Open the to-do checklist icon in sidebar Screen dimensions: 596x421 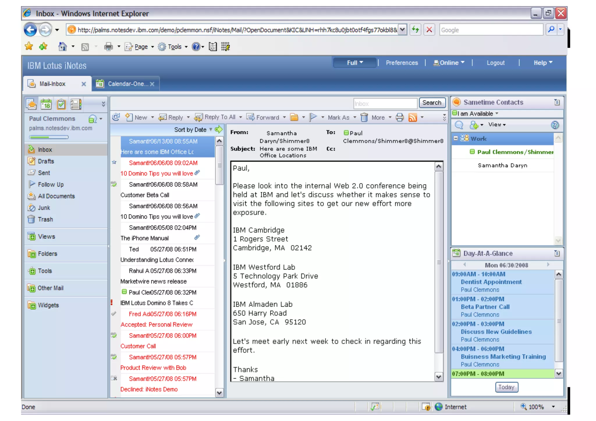tap(61, 104)
